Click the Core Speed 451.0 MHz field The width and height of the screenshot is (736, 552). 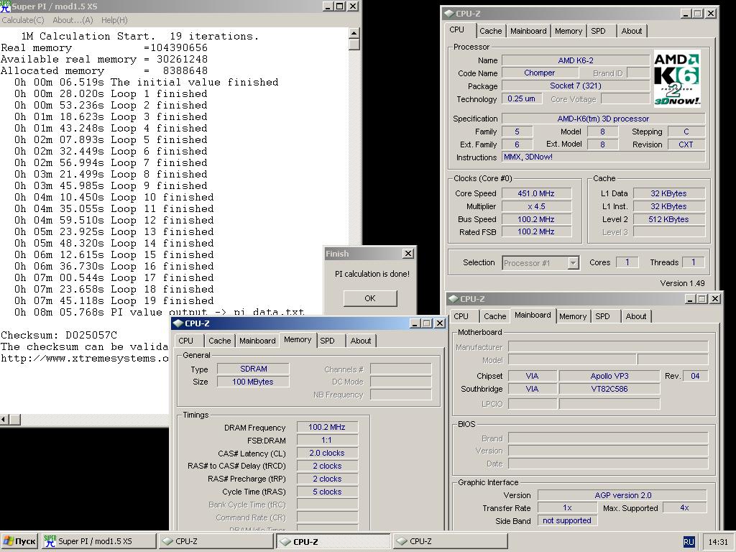pyautogui.click(x=536, y=193)
